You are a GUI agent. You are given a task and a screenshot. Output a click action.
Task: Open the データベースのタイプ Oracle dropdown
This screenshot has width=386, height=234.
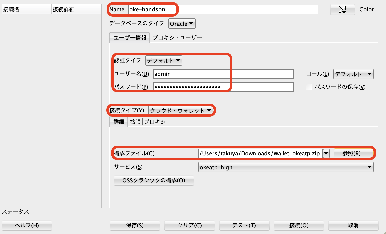pyautogui.click(x=182, y=24)
